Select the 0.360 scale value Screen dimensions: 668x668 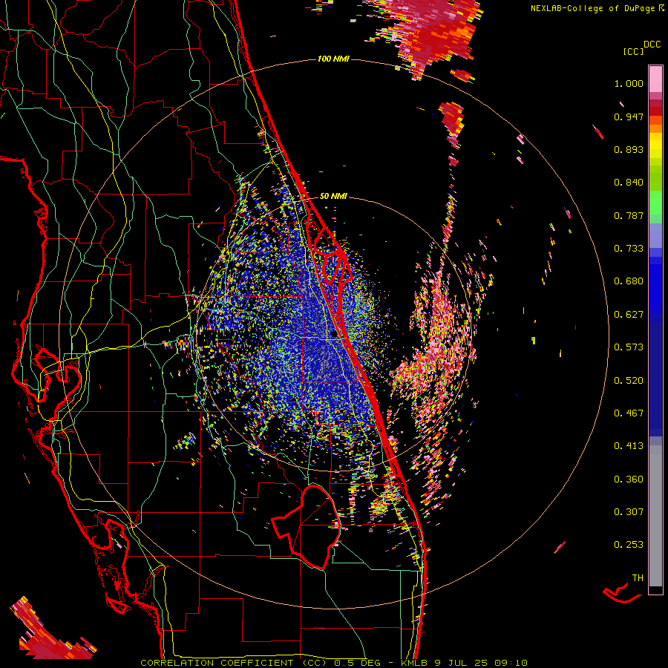[629, 479]
